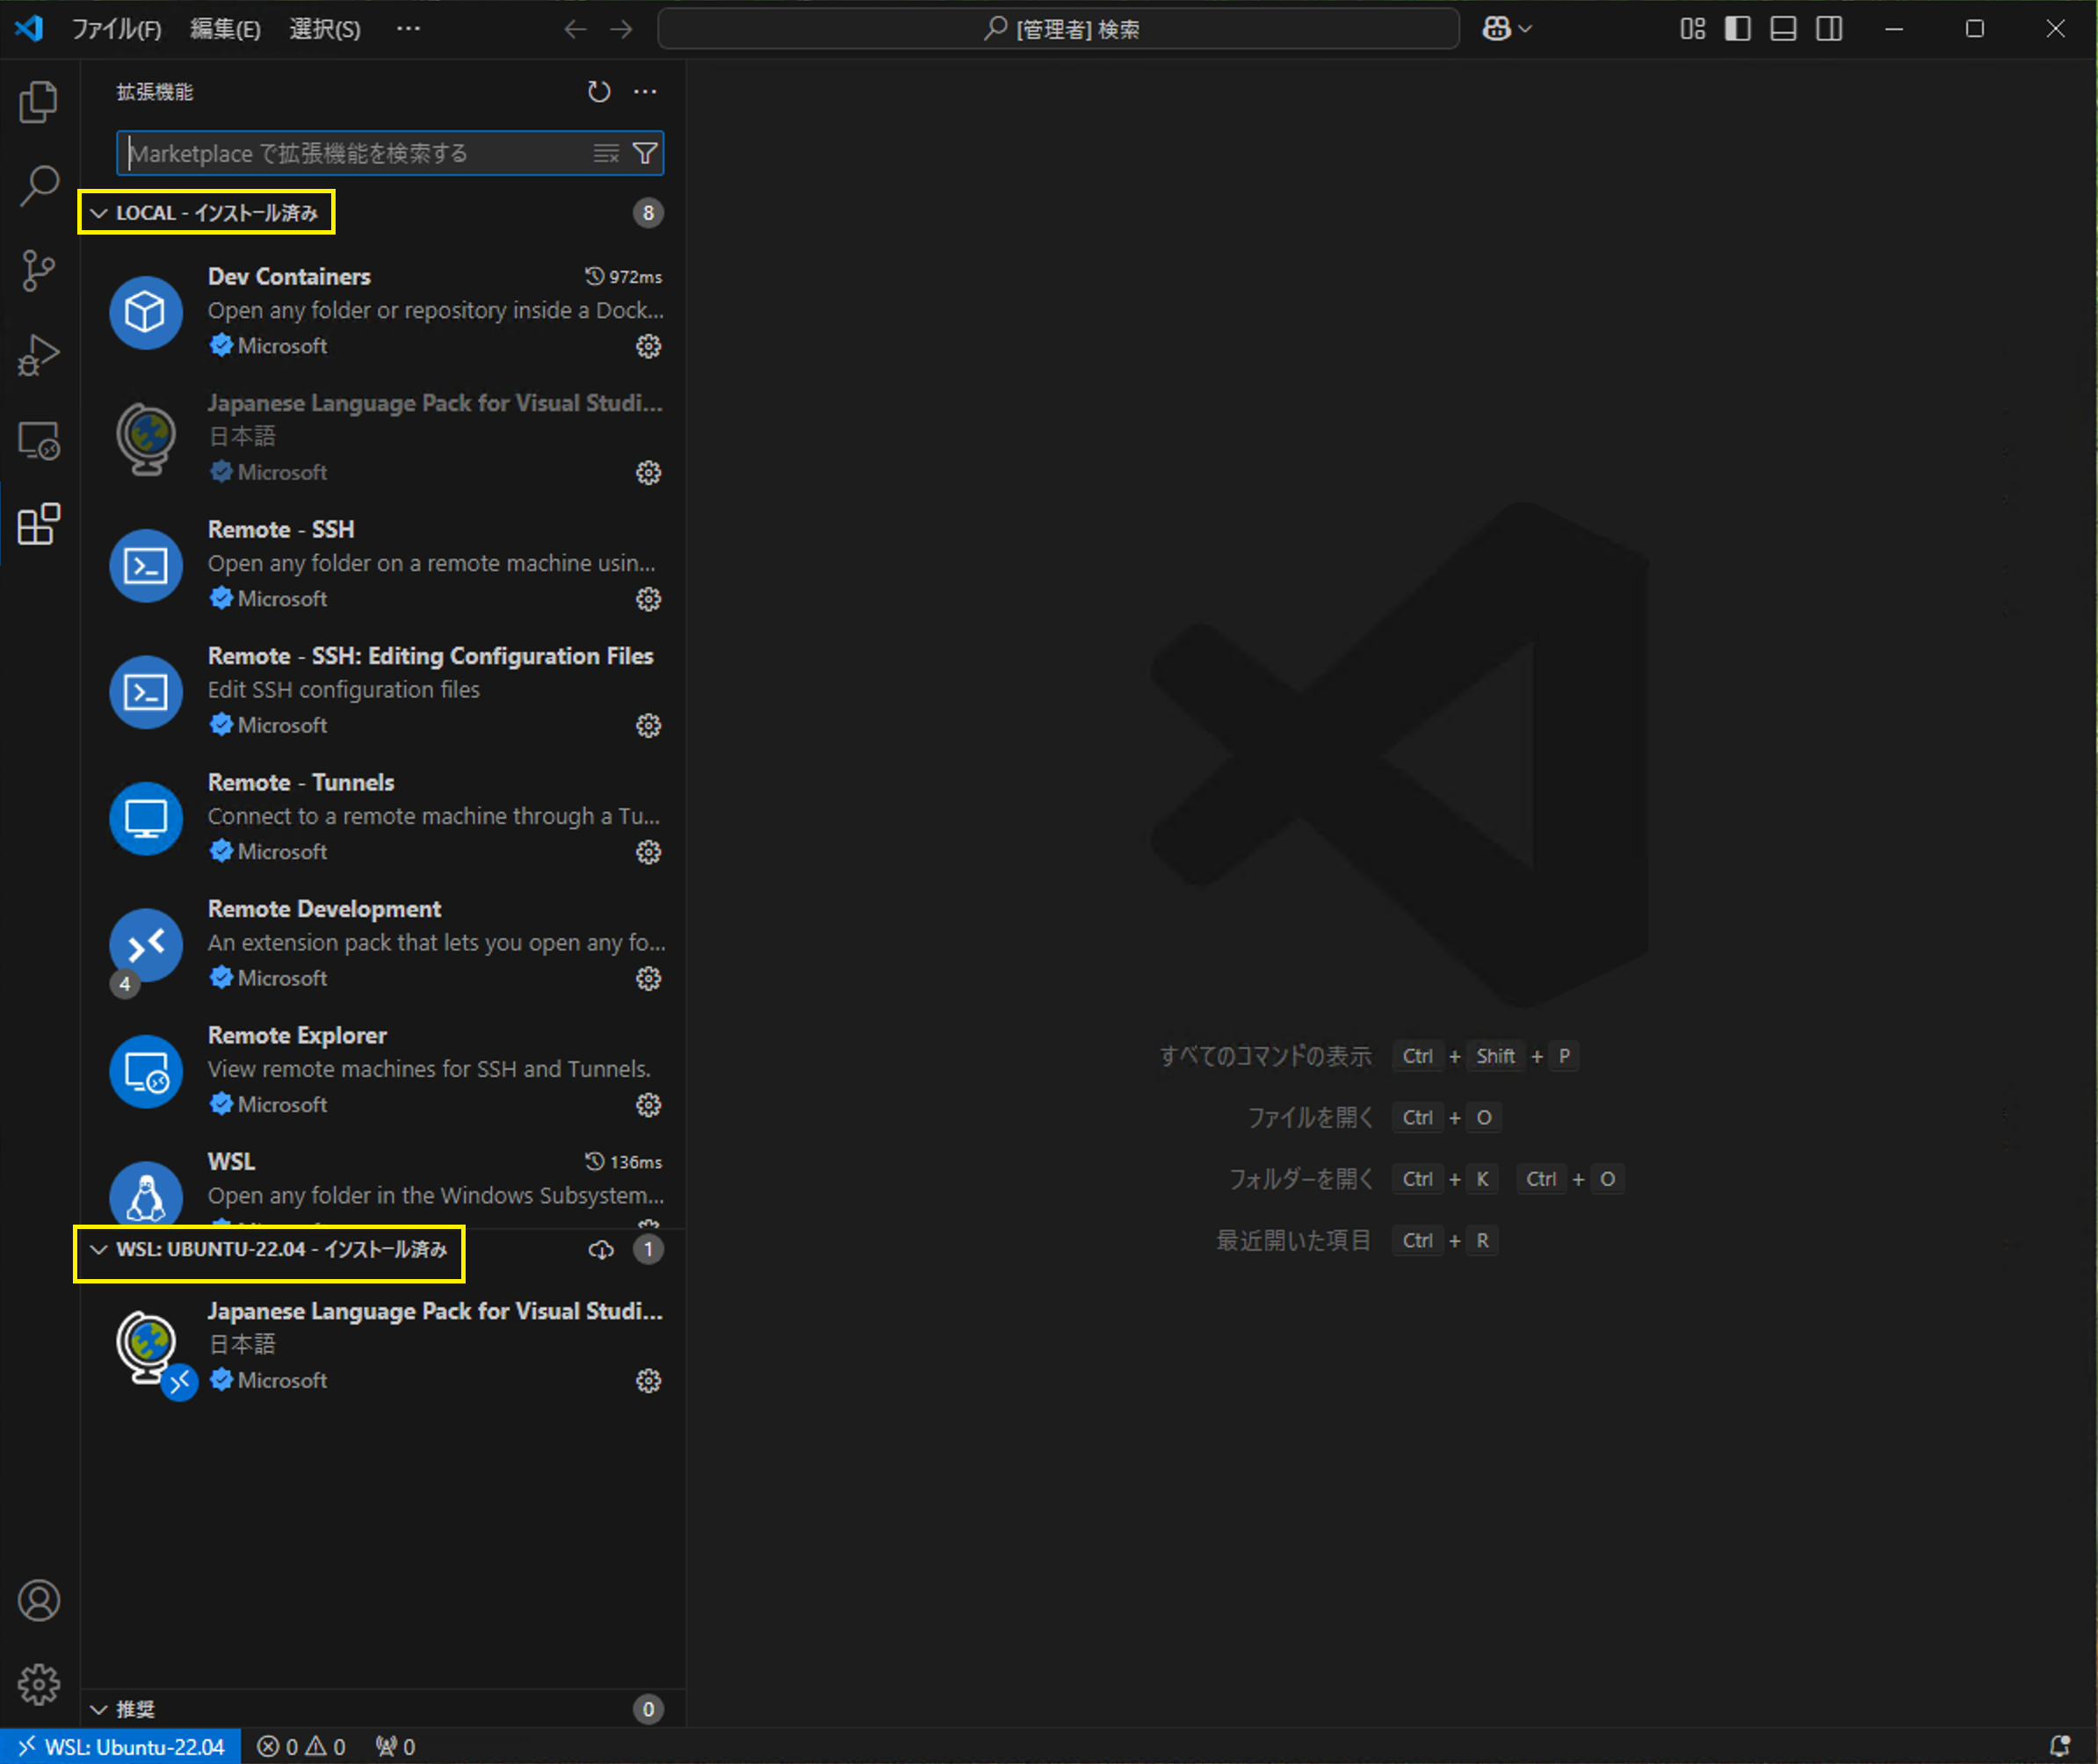This screenshot has height=1764, width=2098.
Task: Click the 136ms activation time label
Action: (x=624, y=1162)
